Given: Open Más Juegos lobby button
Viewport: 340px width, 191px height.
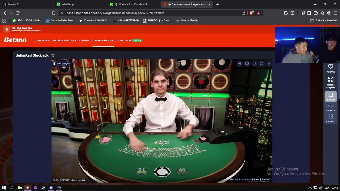Looking at the screenshot, I should [x=61, y=63].
